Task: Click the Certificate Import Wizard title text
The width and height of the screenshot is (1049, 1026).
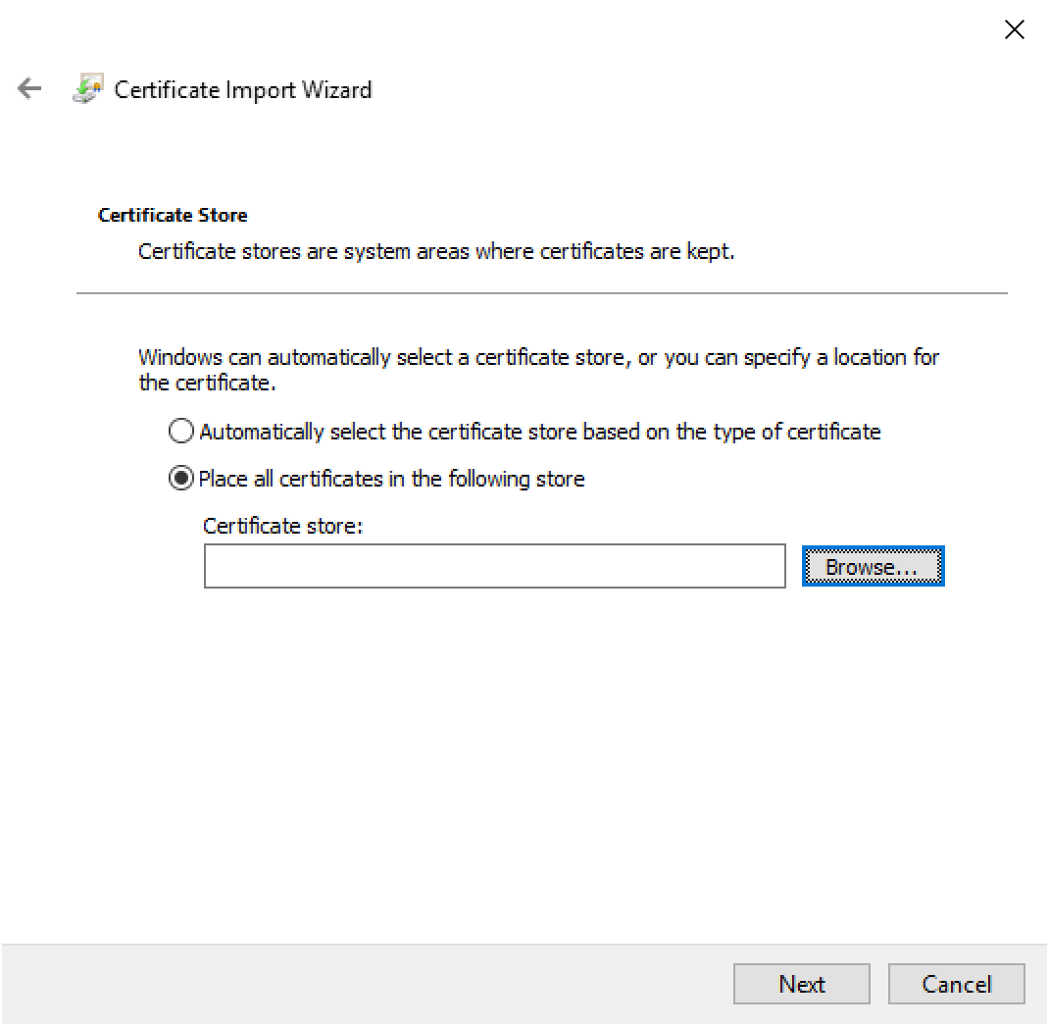Action: (243, 89)
